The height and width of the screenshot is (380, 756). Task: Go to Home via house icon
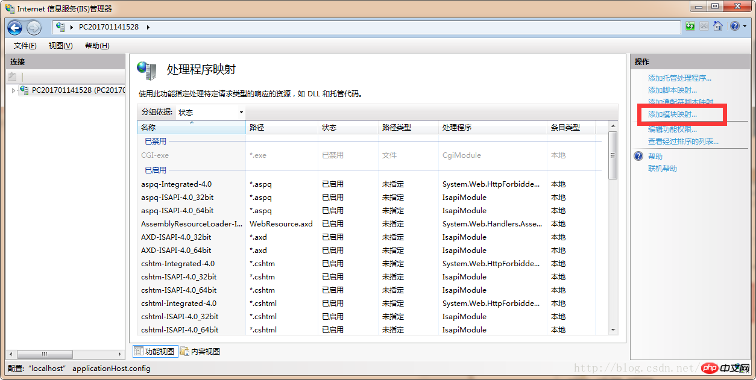click(x=717, y=26)
